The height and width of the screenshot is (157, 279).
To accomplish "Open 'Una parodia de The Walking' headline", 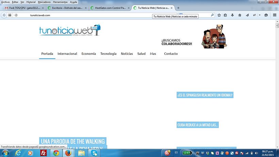I will pos(73,141).
